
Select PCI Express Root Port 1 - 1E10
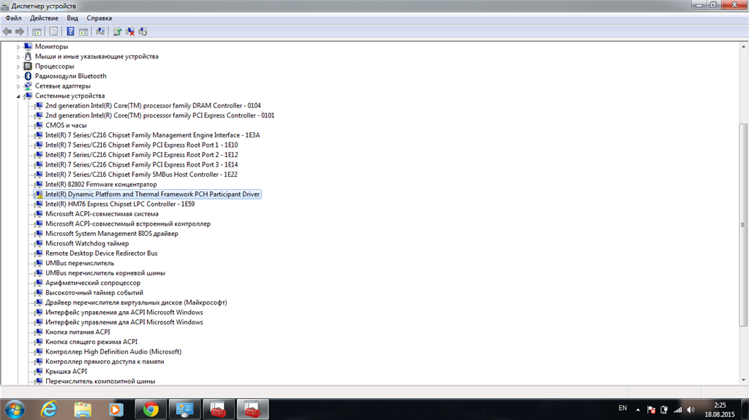(x=141, y=145)
